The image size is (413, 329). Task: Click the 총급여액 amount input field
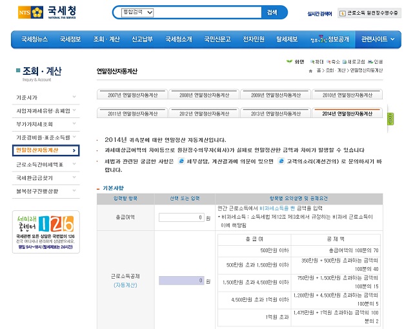coord(181,217)
